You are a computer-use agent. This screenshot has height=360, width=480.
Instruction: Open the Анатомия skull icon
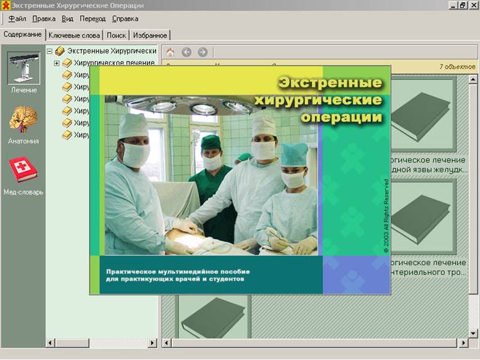[23, 120]
